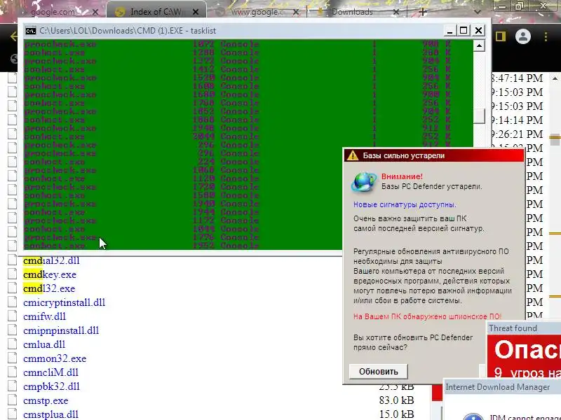Image resolution: width=561 pixels, height=420 pixels.
Task: Click the Обновить button in PC Defender
Action: point(379,372)
